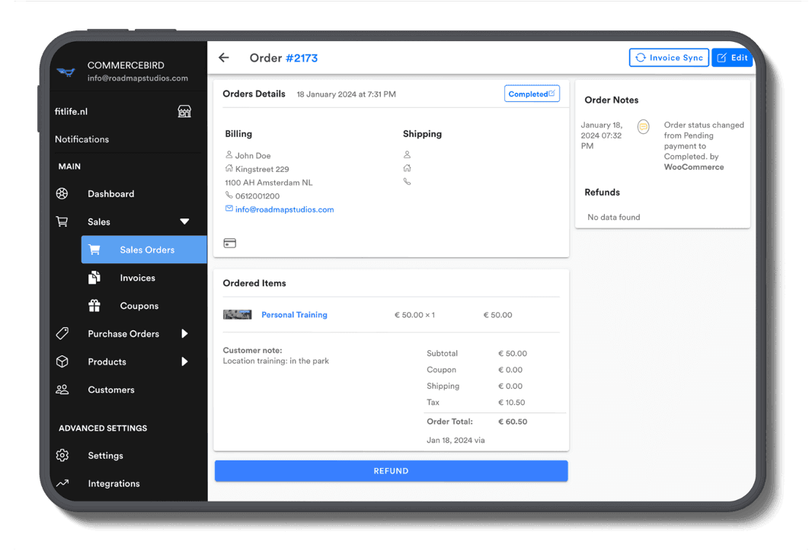Open the info@roadmapstudios.com billing email link
Image resolution: width=812 pixels, height=554 pixels.
click(284, 209)
